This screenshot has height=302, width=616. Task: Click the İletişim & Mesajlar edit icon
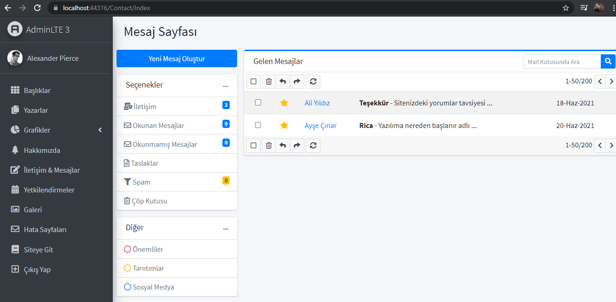click(x=15, y=170)
